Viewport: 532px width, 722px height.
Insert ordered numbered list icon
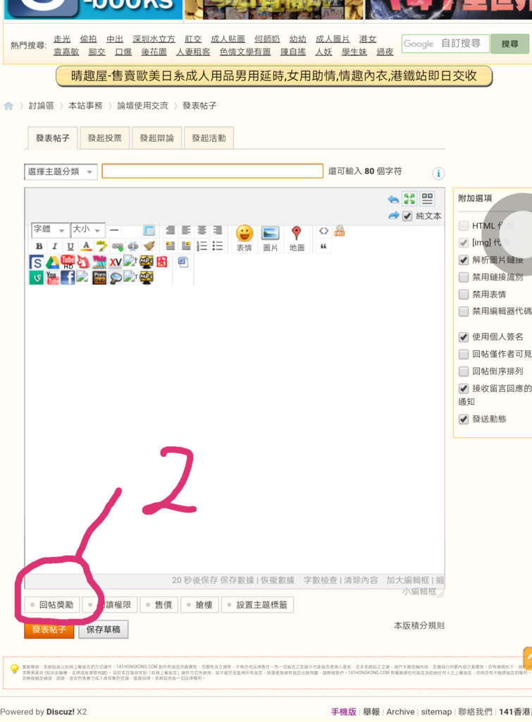[x=202, y=246]
